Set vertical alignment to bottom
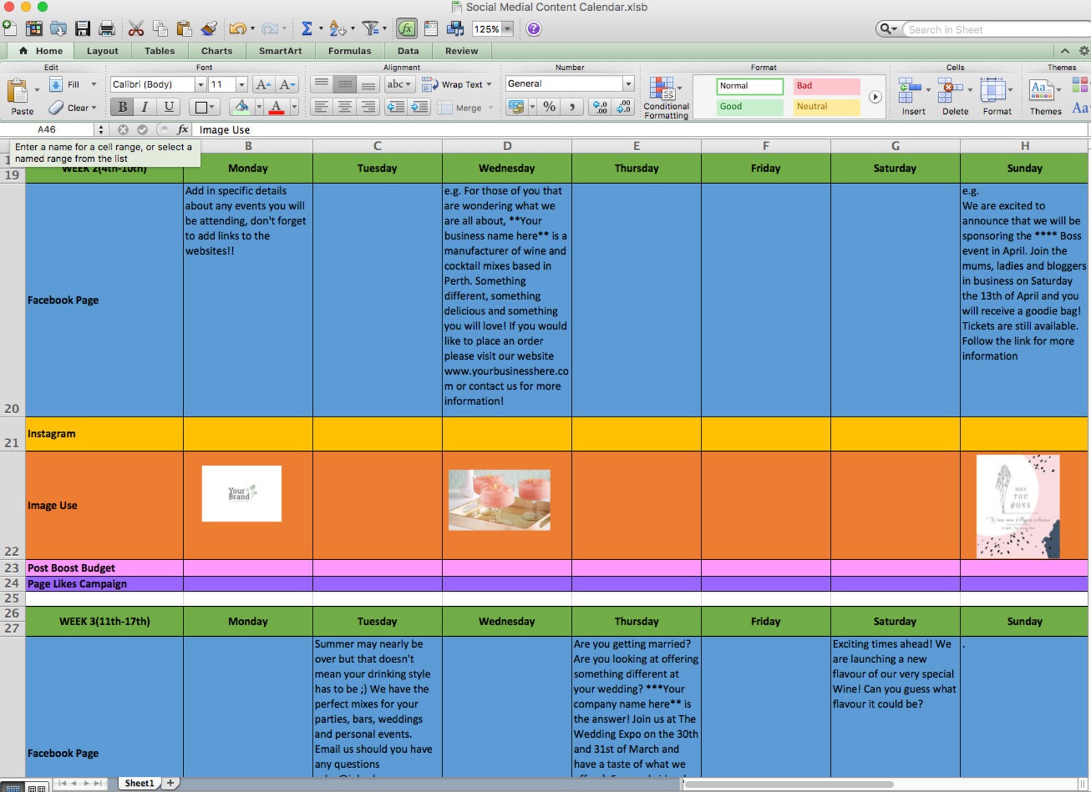This screenshot has width=1091, height=792. click(x=368, y=84)
